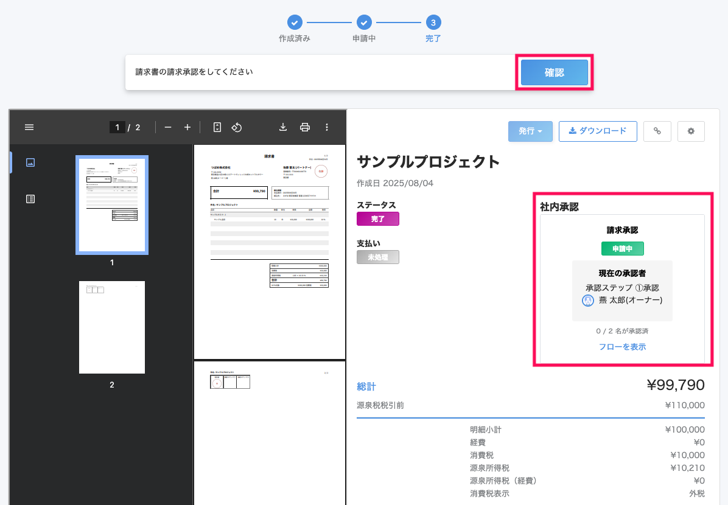Click the 作成日 2025/08/04 text

(x=395, y=183)
